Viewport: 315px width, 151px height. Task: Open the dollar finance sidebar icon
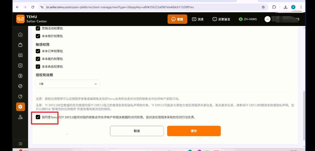pos(20,76)
